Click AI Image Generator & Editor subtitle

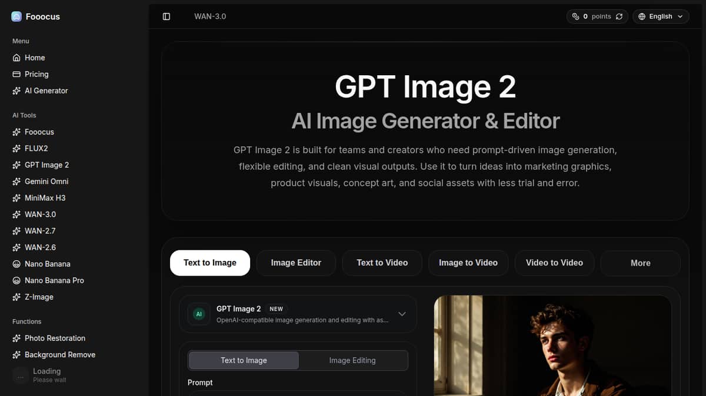point(425,121)
